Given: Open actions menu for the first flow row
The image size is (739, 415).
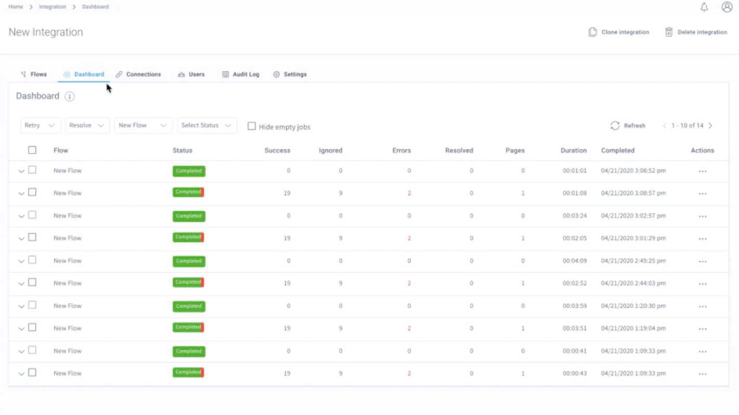Looking at the screenshot, I should pyautogui.click(x=703, y=170).
